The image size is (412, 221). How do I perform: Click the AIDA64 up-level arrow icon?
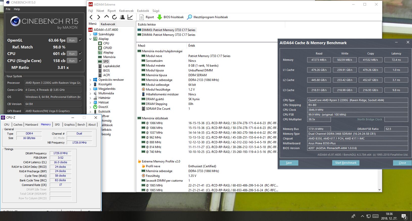pyautogui.click(x=107, y=17)
